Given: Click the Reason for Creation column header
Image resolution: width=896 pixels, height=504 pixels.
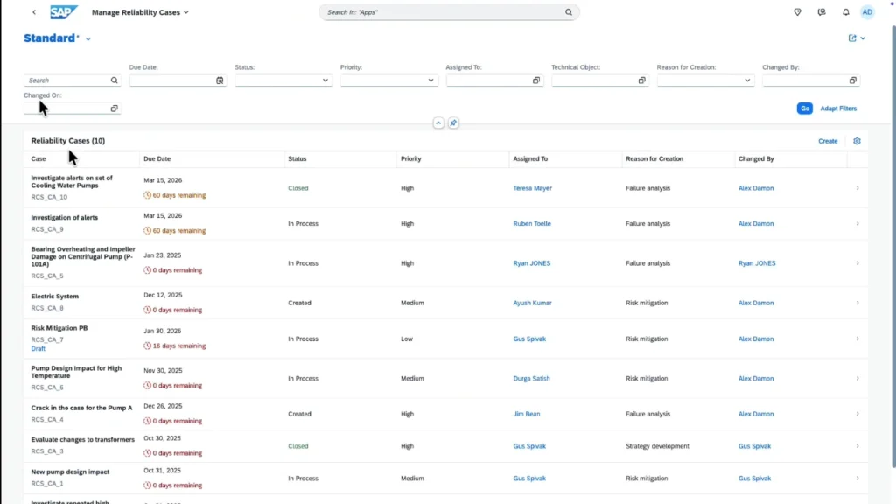Looking at the screenshot, I should click(654, 159).
